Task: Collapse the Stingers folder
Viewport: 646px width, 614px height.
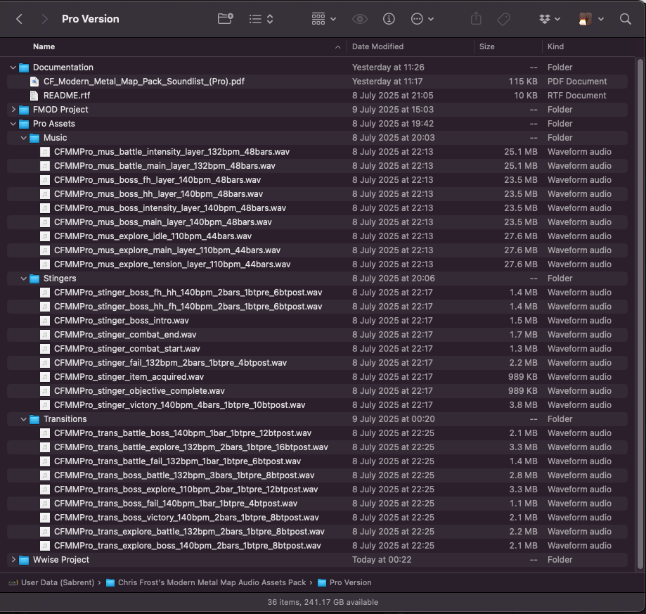Action: pyautogui.click(x=23, y=279)
